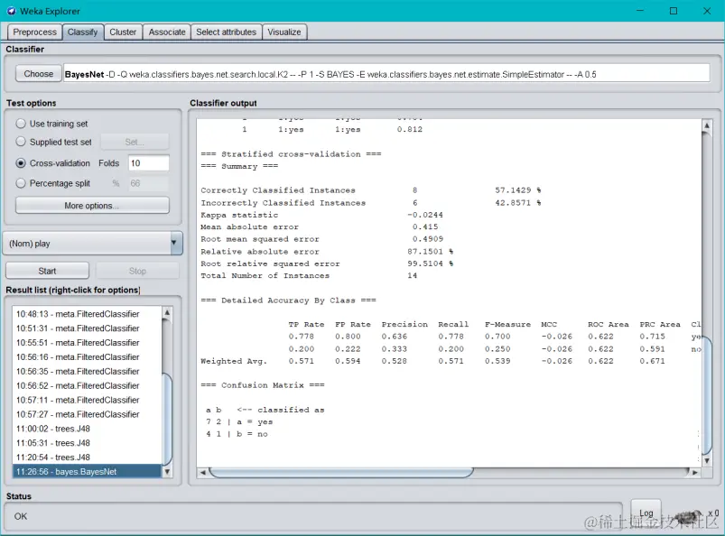Click the Confusion Matrix heading
725x536 pixels.
click(263, 385)
